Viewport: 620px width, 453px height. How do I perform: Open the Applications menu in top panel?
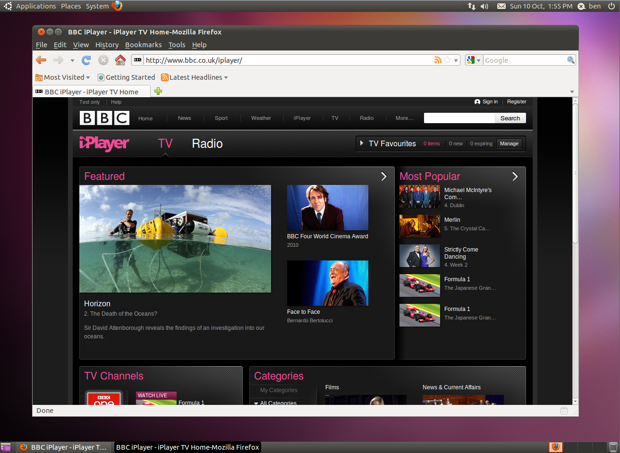(x=36, y=6)
